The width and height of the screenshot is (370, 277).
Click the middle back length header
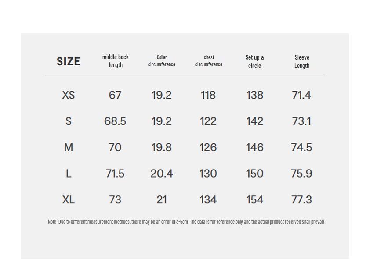coord(116,61)
